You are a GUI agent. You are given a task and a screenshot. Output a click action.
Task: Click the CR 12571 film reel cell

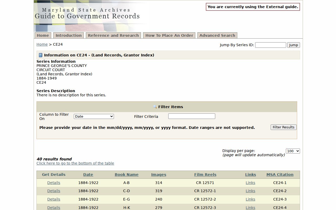205,183
